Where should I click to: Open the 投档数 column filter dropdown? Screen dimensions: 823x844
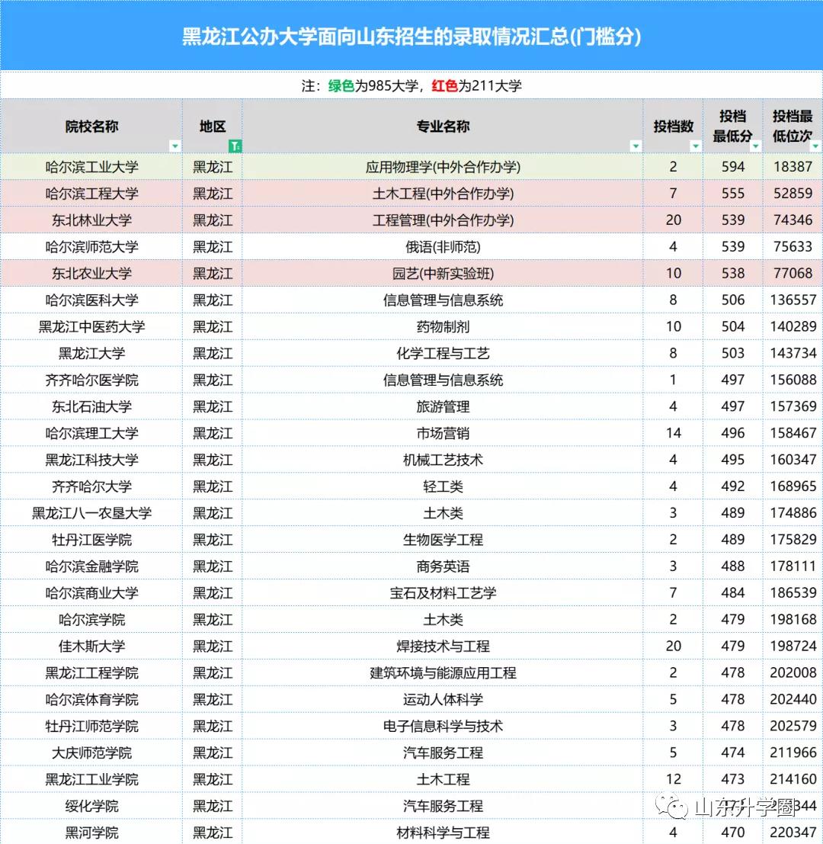coord(696,146)
